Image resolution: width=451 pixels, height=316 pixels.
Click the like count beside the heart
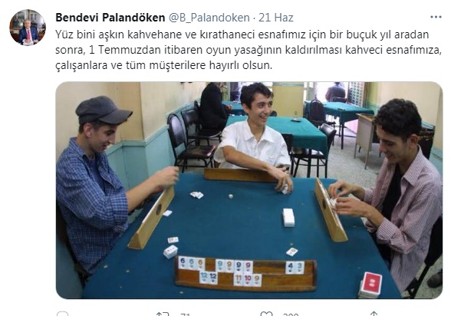tap(291, 314)
